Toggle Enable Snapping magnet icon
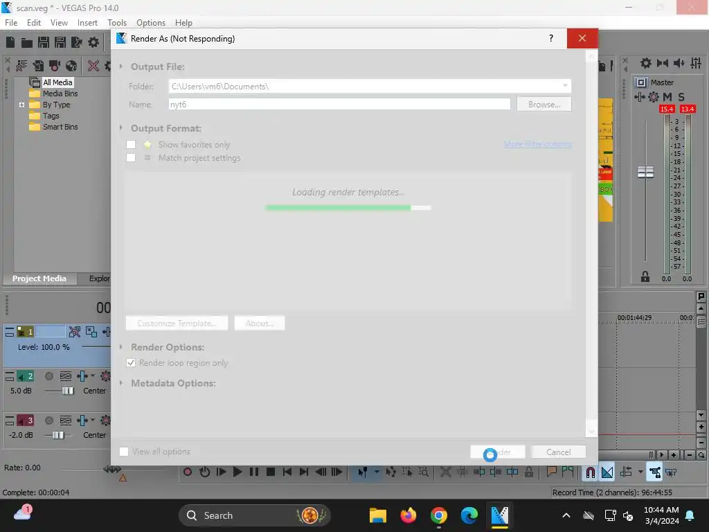 pos(590,472)
